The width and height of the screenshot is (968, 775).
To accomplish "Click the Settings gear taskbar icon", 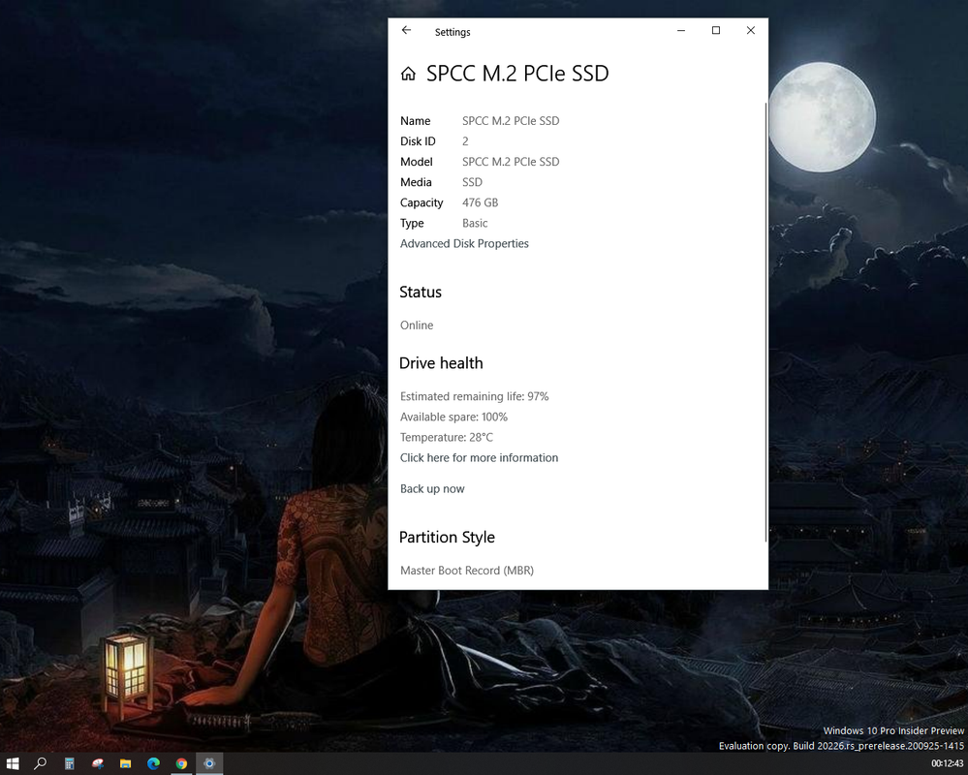I will [209, 763].
